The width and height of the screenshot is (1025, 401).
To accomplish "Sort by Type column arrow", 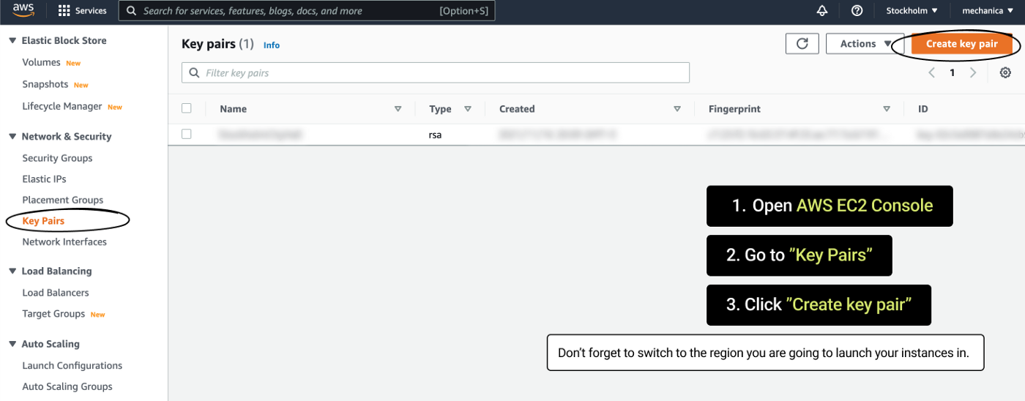I will coord(468,109).
